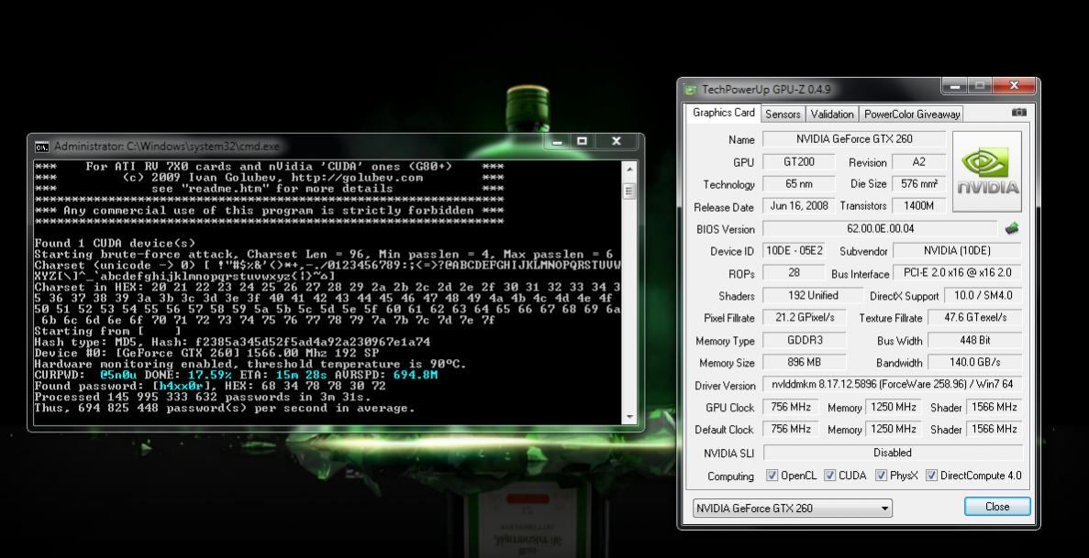Screen dimensions: 1089x558
Task: Click the 'TechPowerUp GPU-Z 0.4.9' title text
Action: pyautogui.click(x=765, y=90)
